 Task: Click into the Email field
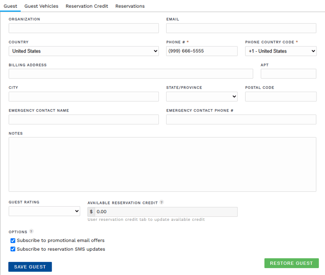(241, 28)
